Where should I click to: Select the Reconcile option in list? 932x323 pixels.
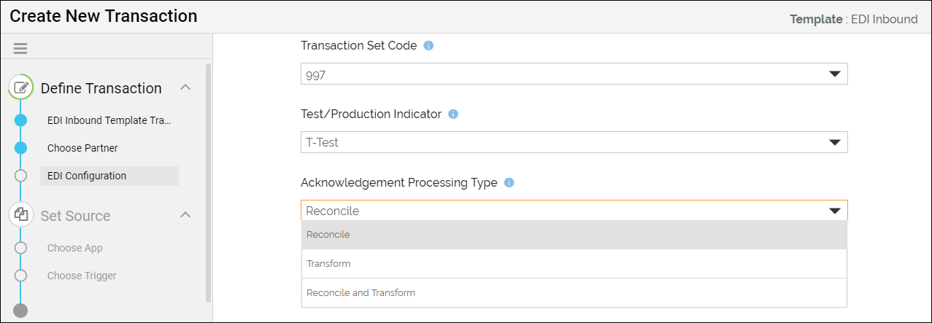coord(574,235)
